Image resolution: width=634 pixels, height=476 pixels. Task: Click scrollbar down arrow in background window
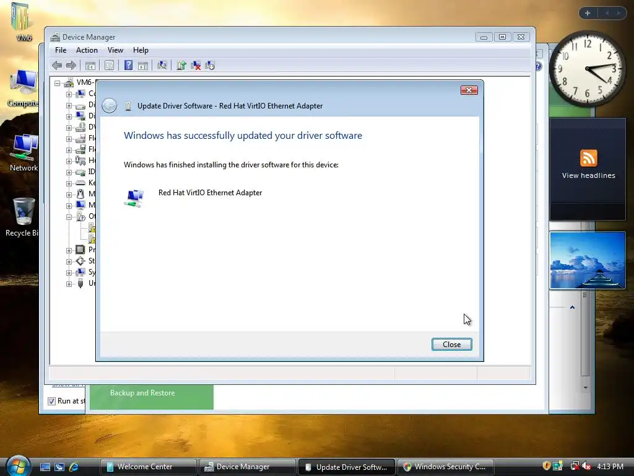(586, 388)
